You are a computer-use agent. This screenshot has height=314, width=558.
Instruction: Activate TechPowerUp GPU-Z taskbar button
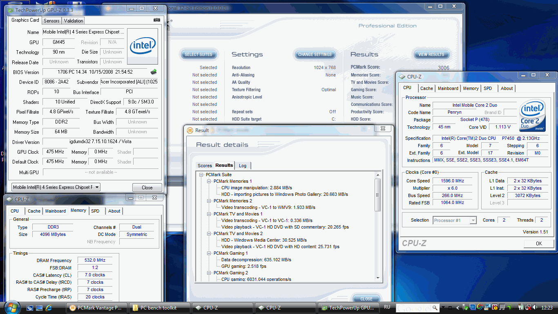[348, 308]
